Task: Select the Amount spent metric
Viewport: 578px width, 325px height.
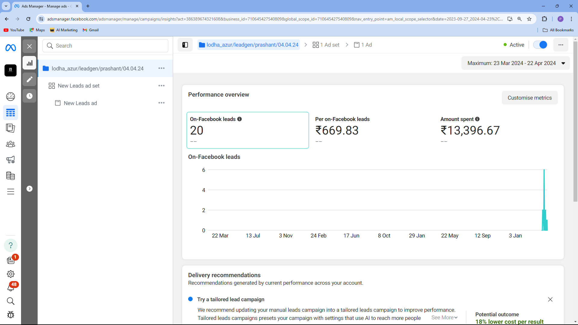Action: [498, 130]
